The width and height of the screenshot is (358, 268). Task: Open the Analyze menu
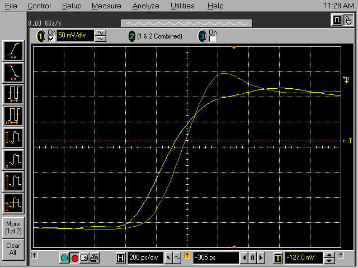pos(145,6)
